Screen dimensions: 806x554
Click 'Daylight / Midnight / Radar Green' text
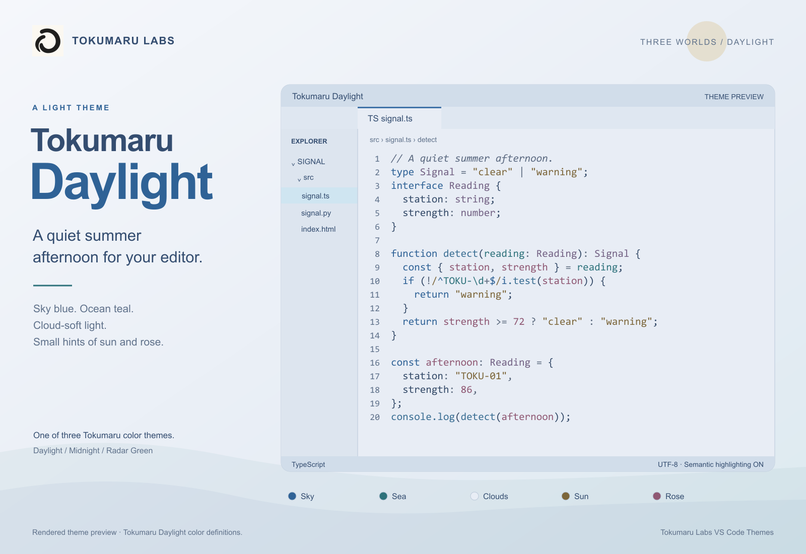[x=93, y=451]
